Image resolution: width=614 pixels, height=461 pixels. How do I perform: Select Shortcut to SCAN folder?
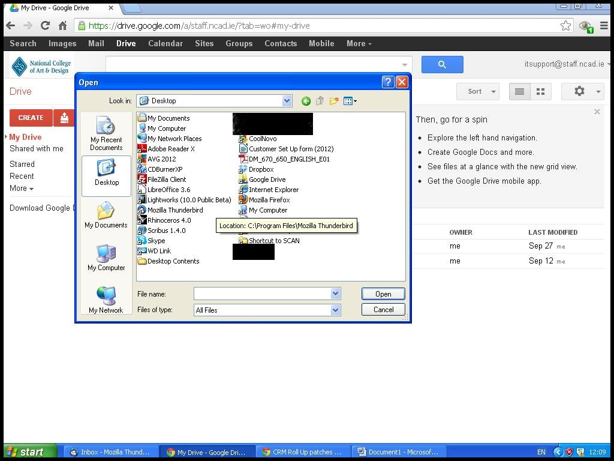click(269, 241)
